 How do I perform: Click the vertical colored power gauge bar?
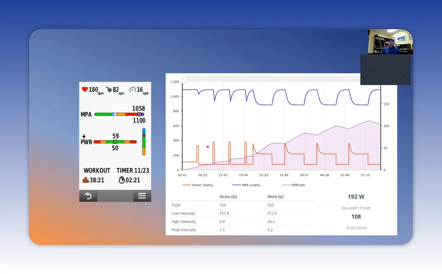point(144,142)
